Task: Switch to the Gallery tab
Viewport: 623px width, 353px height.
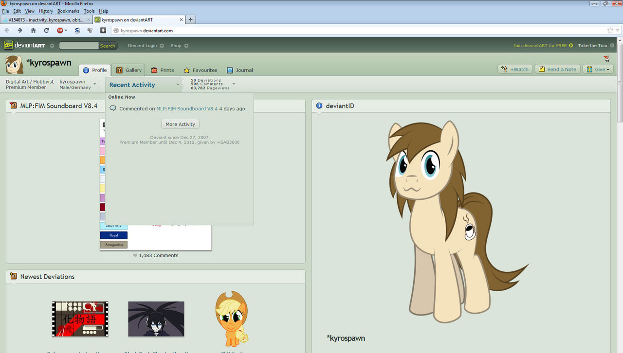Action: (128, 70)
